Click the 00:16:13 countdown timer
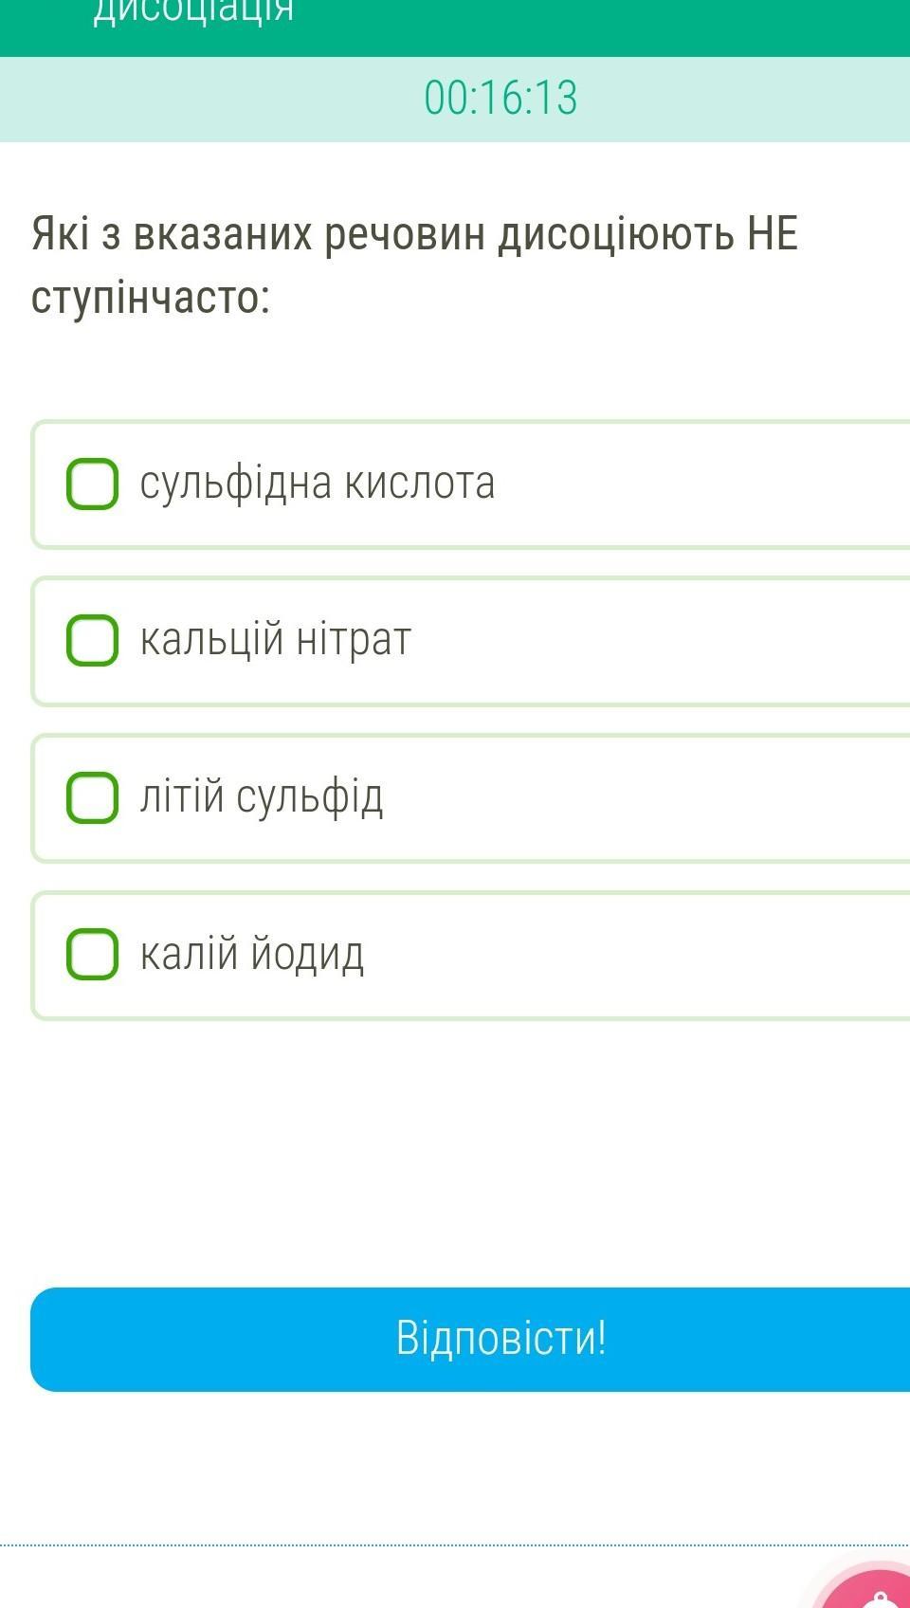 click(x=500, y=98)
